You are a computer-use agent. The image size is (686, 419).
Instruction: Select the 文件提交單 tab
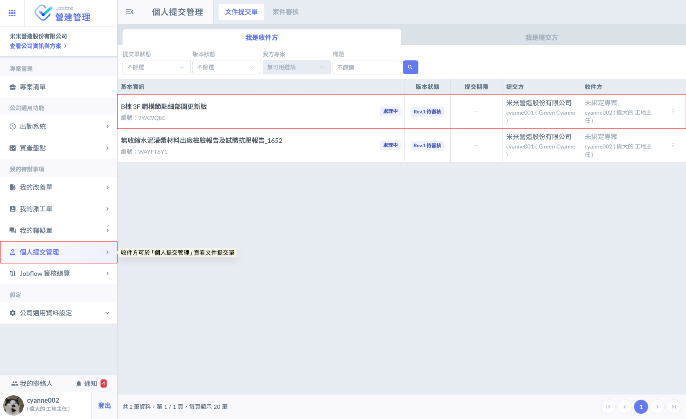click(x=241, y=12)
